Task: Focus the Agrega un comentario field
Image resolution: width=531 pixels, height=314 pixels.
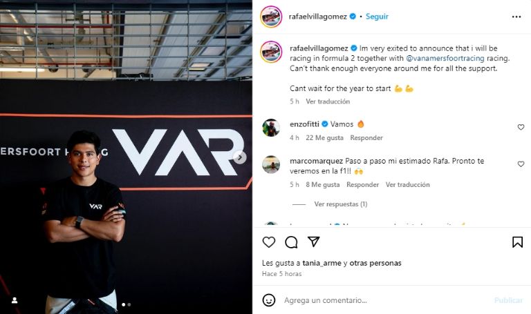Action: (x=386, y=300)
